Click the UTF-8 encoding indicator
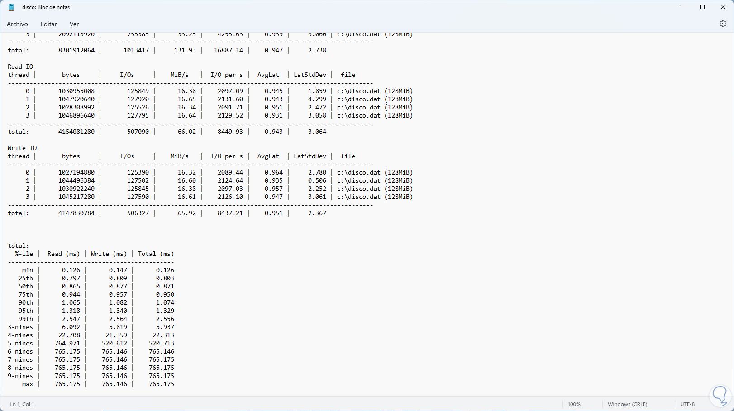The image size is (734, 411). pyautogui.click(x=687, y=404)
